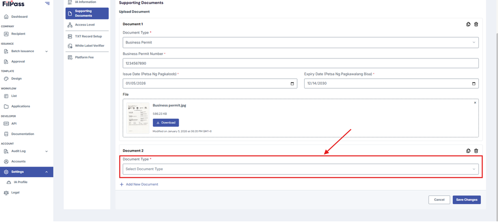This screenshot has width=498, height=222.
Task: Delete Document 1 with the trash icon
Action: point(476,24)
